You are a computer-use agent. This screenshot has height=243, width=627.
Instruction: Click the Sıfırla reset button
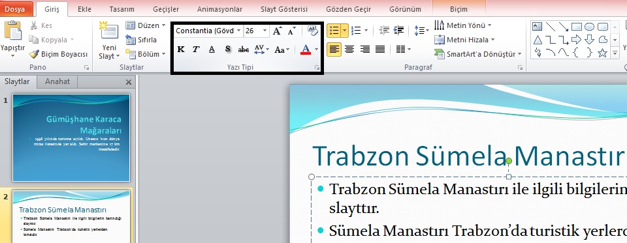(x=142, y=40)
